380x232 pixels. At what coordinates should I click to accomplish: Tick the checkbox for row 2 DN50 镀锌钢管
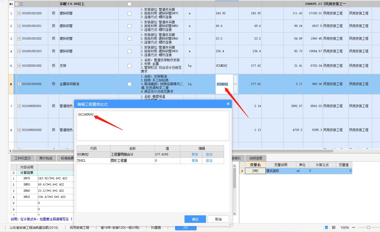point(130,26)
